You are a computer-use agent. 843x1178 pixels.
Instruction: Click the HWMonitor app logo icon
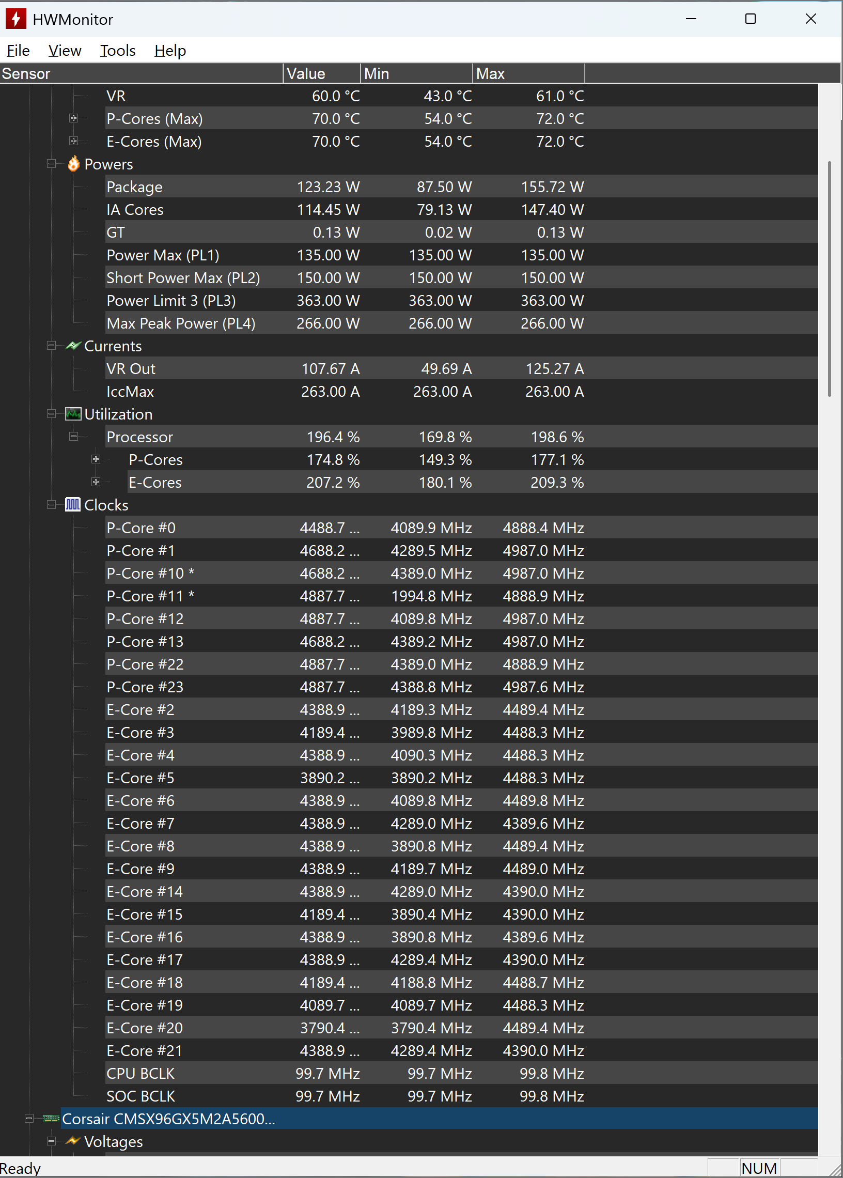pos(15,19)
